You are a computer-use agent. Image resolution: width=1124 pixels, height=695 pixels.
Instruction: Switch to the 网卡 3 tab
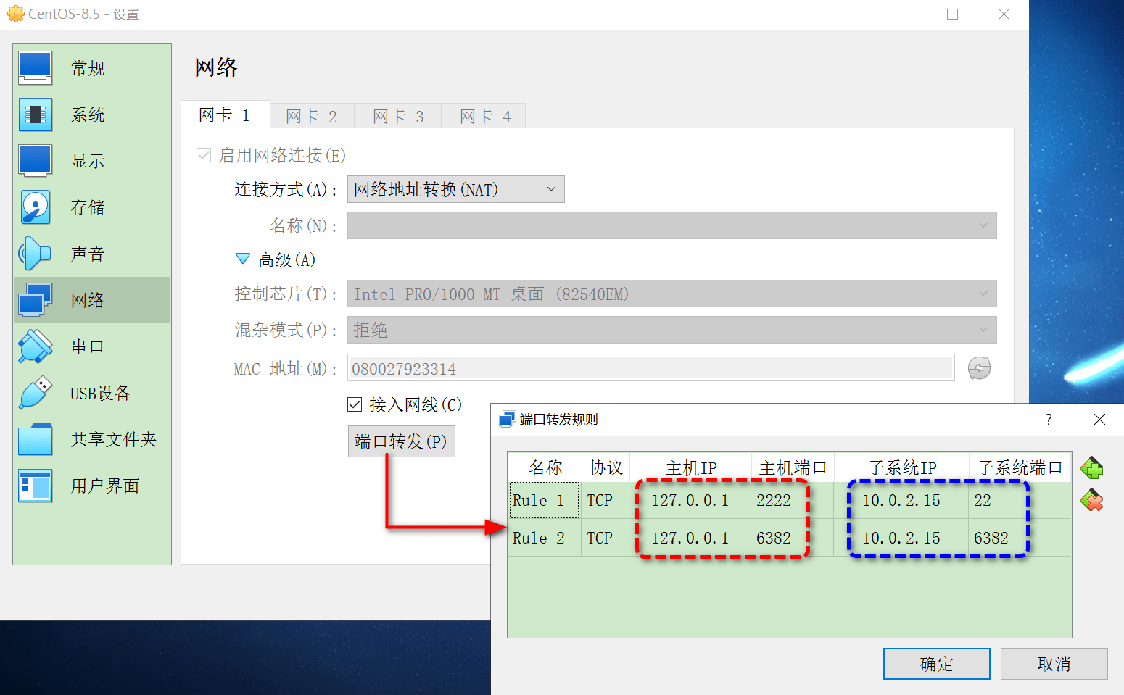tap(398, 116)
